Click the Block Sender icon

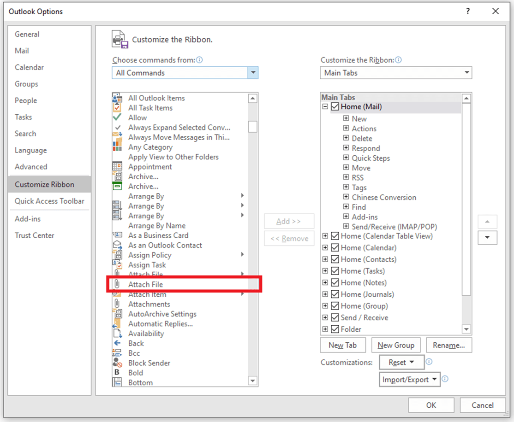coord(118,363)
